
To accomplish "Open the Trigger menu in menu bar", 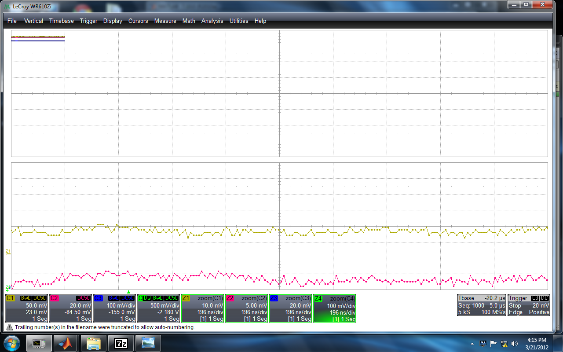I will click(88, 21).
